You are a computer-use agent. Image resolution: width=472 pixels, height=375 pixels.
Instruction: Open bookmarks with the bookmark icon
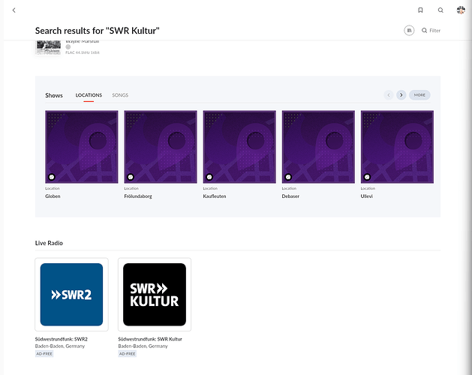pyautogui.click(x=420, y=10)
